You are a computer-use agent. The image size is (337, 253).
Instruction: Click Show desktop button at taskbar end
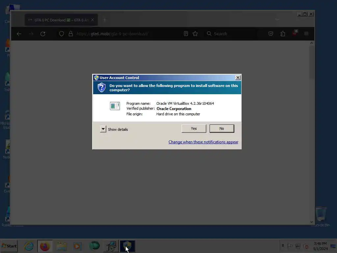[333, 246]
